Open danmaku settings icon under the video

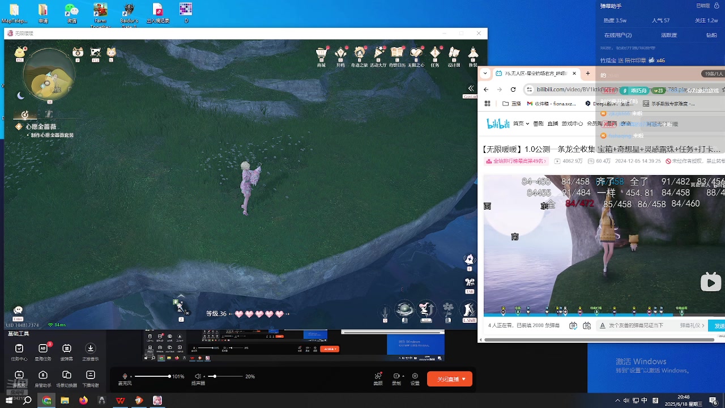pyautogui.click(x=587, y=326)
